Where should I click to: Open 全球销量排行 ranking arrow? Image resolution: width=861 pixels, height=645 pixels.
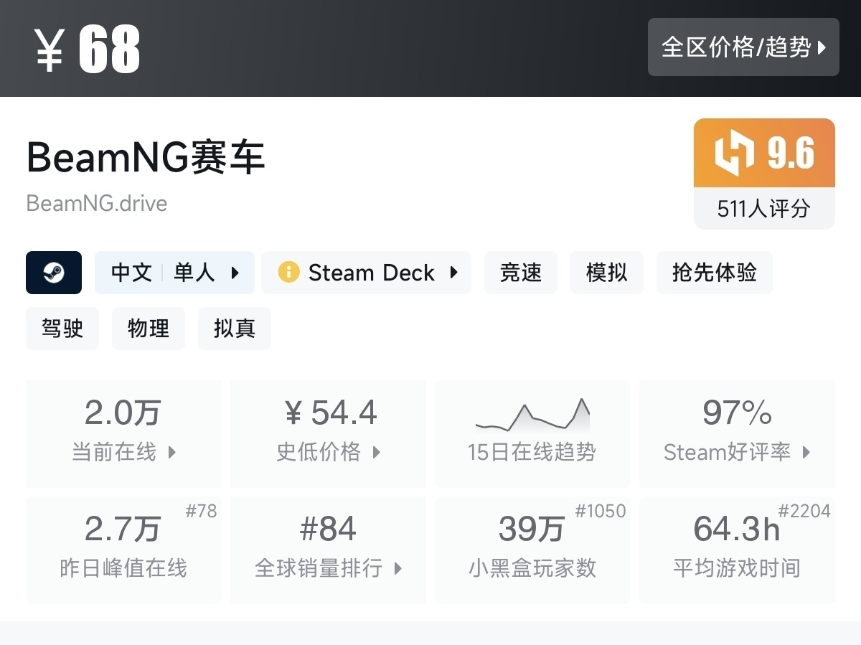pyautogui.click(x=398, y=569)
